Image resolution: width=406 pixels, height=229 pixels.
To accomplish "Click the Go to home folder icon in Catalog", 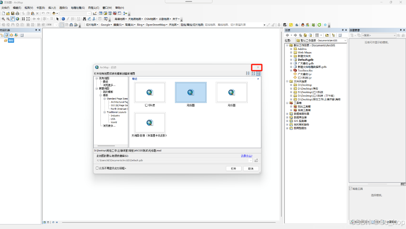I will 305,35.
